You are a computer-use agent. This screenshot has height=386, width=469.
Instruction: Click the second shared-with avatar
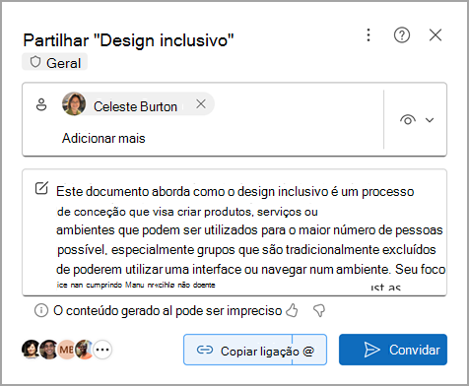point(48,350)
